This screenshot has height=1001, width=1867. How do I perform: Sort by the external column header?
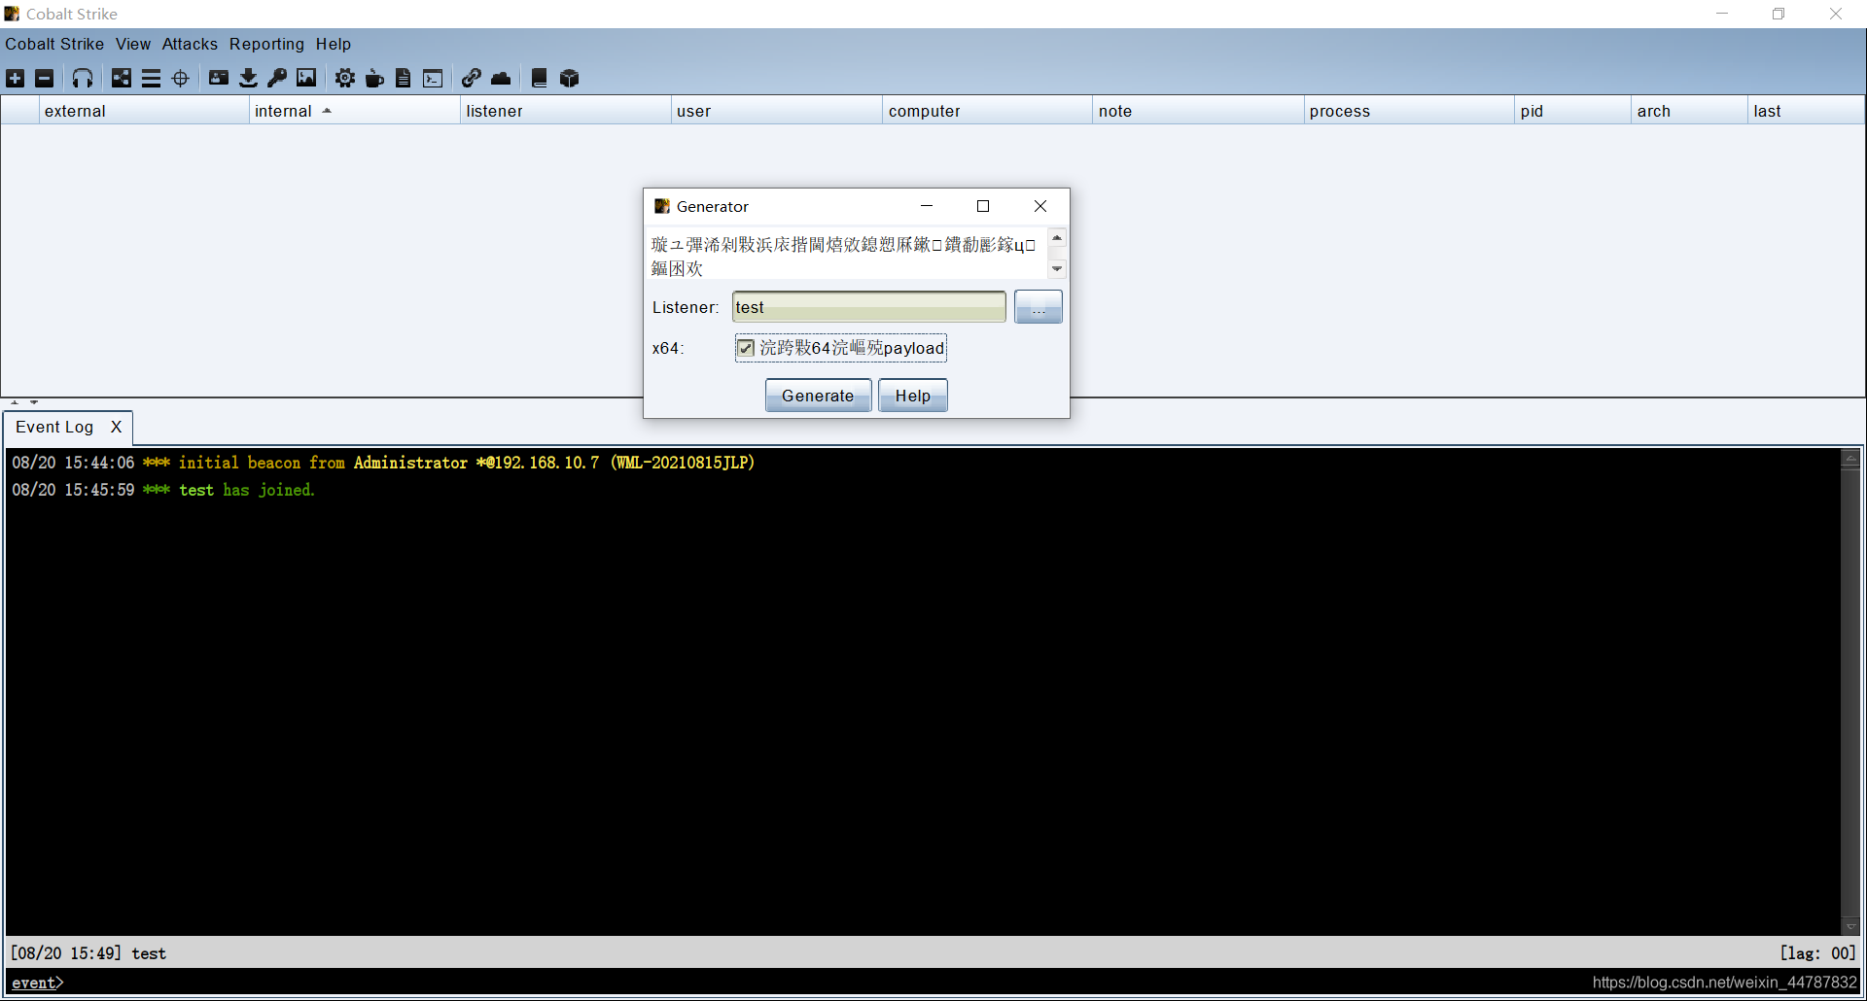143,111
